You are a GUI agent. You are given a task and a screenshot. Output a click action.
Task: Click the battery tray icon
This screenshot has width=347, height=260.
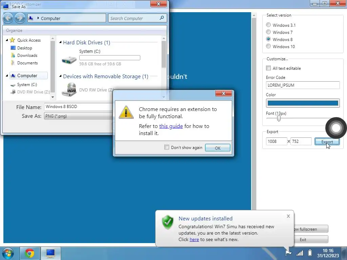click(310, 253)
